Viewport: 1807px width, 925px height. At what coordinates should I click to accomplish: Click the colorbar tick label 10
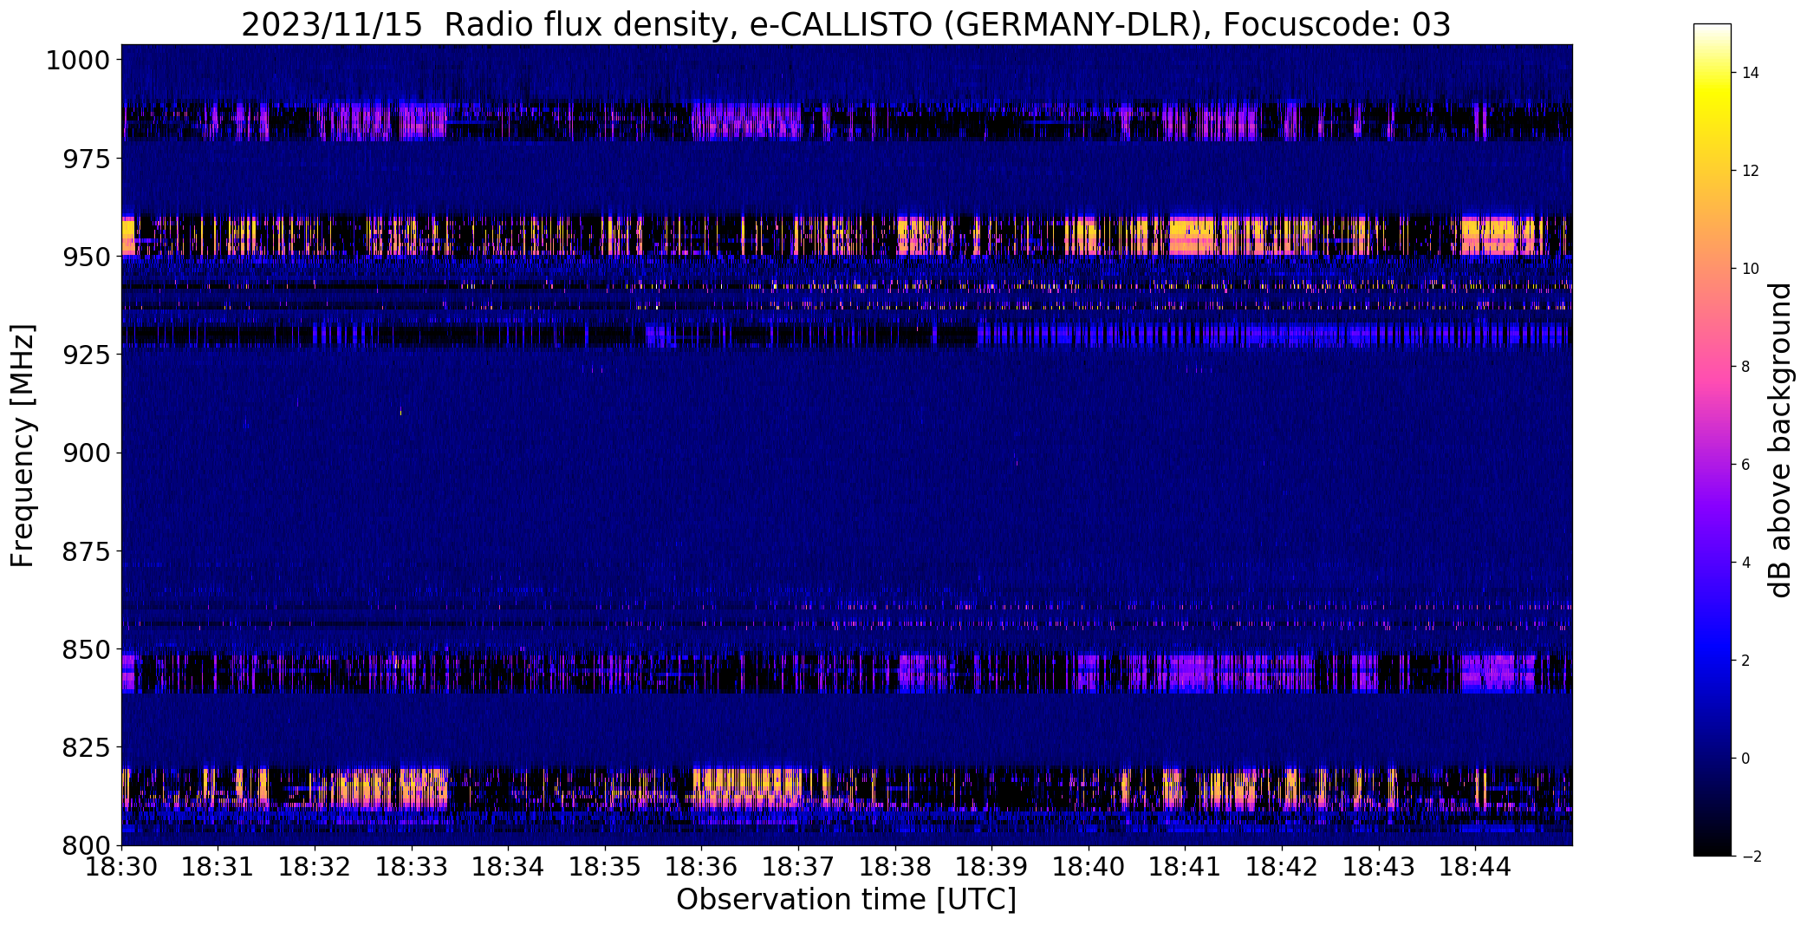click(x=1751, y=269)
